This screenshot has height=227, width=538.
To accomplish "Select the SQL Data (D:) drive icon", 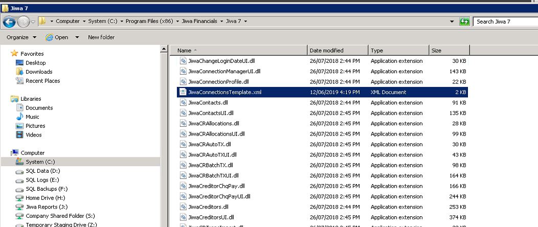I will [x=20, y=171].
